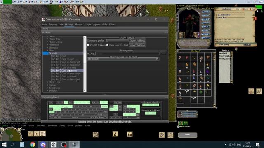Image resolution: width=264 pixels, height=148 pixels.
Task: Click inside the Hotkey input field
Action: [x=127, y=53]
